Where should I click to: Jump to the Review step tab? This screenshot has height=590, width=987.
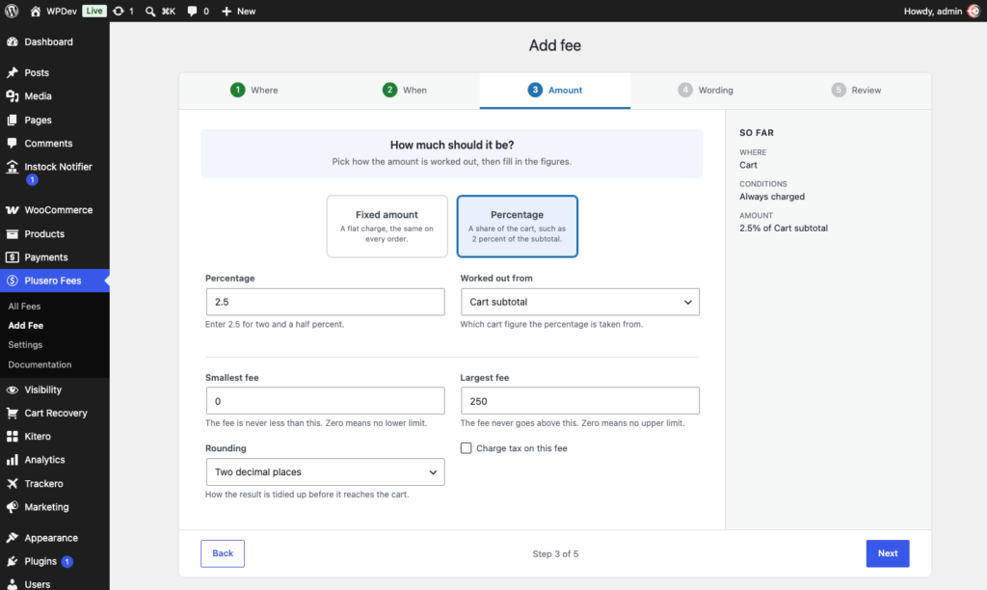point(856,90)
